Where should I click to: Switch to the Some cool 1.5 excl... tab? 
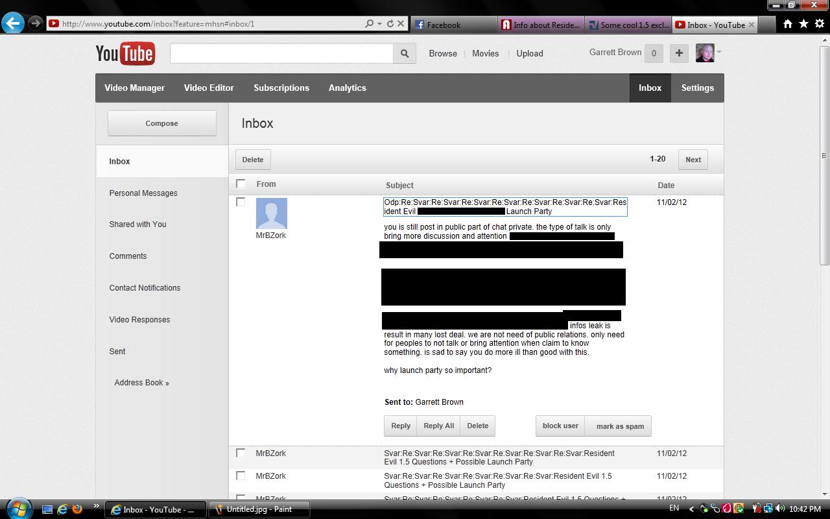click(628, 25)
